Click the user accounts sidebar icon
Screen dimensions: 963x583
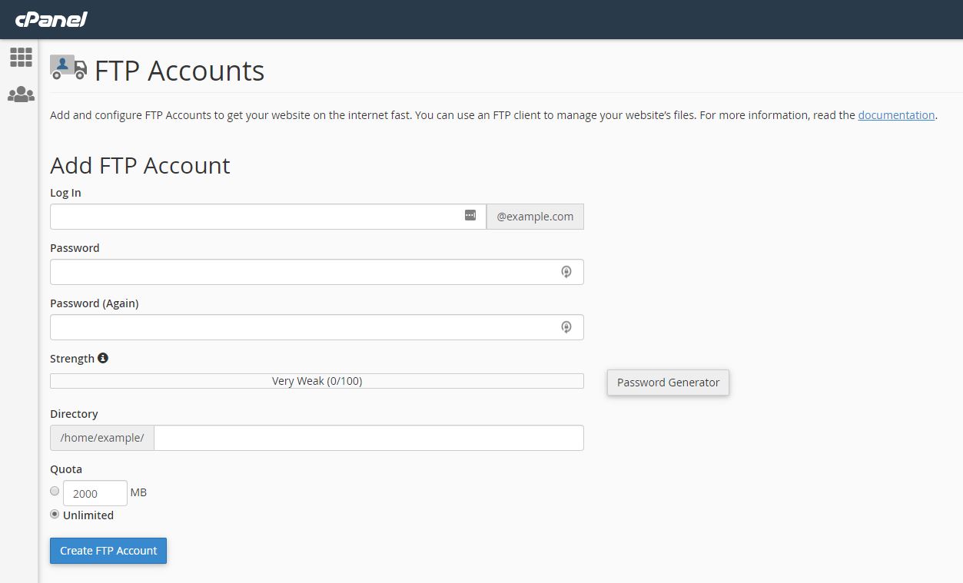click(x=21, y=94)
